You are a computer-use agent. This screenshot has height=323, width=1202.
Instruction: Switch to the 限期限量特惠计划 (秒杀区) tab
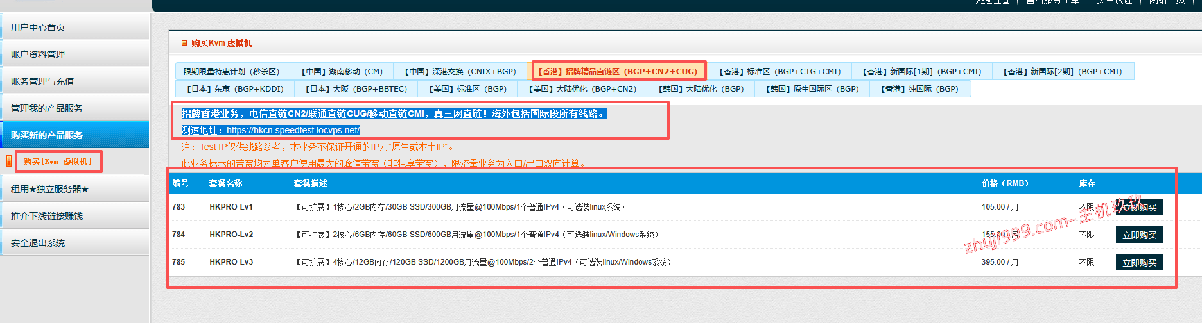pos(232,72)
